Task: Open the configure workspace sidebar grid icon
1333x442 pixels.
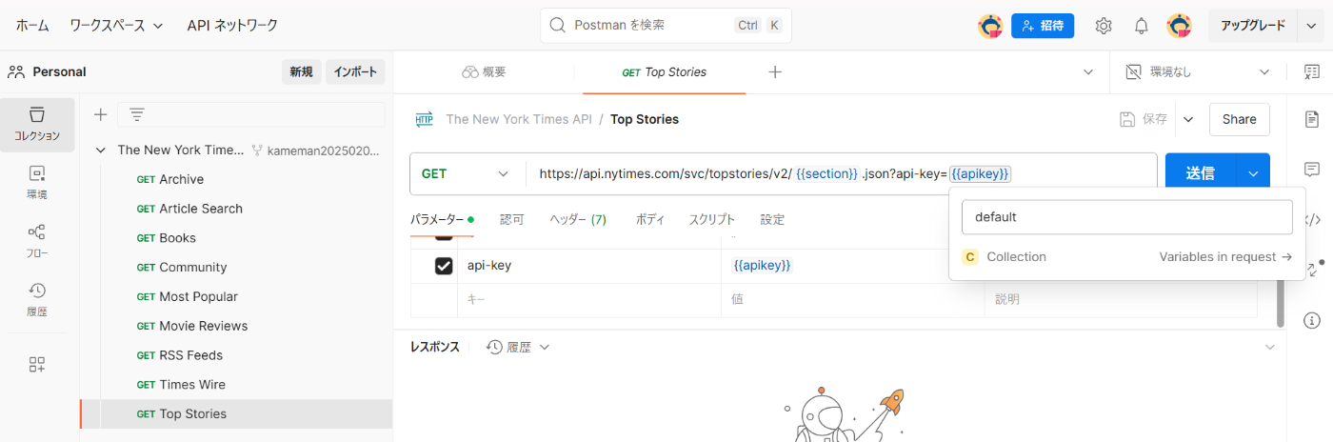Action: click(x=36, y=364)
